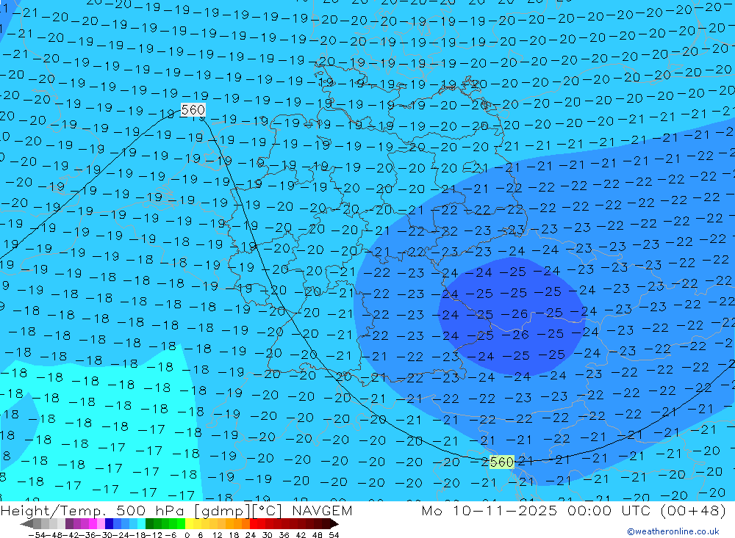The height and width of the screenshot is (538, 735).
Task: Pick the first yellow swatch above 0
Action: pos(189,524)
